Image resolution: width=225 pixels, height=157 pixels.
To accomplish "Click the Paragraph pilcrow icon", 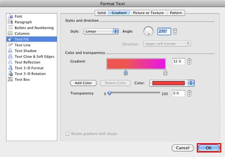I will tap(10, 22).
